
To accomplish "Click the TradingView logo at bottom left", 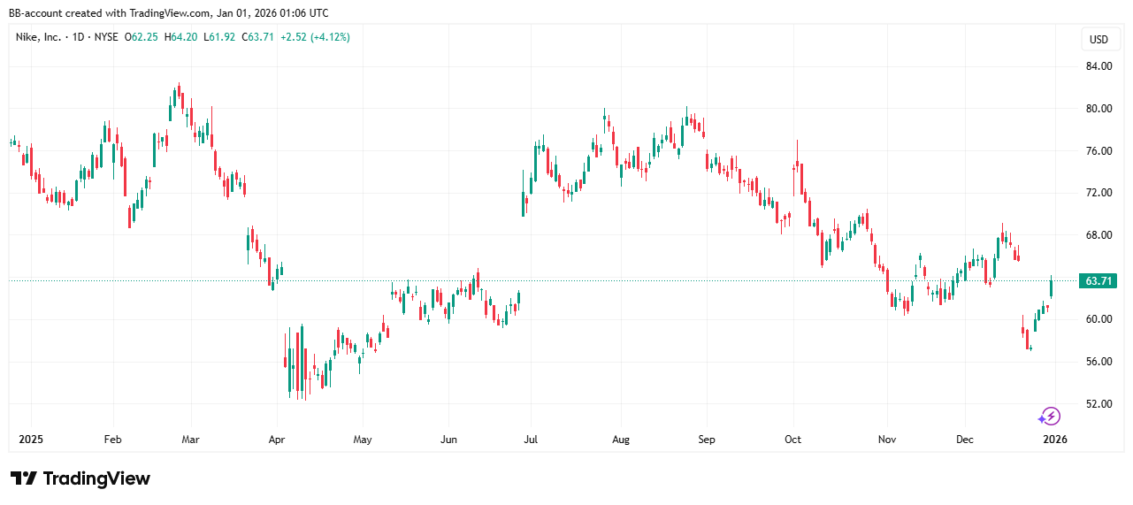I will (x=80, y=478).
